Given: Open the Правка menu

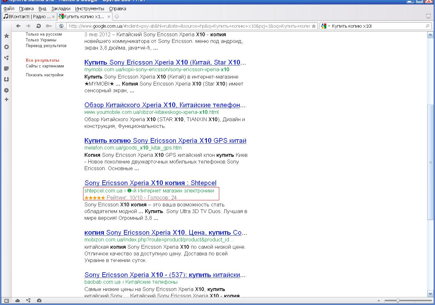Looking at the screenshot, I should click(26, 9).
